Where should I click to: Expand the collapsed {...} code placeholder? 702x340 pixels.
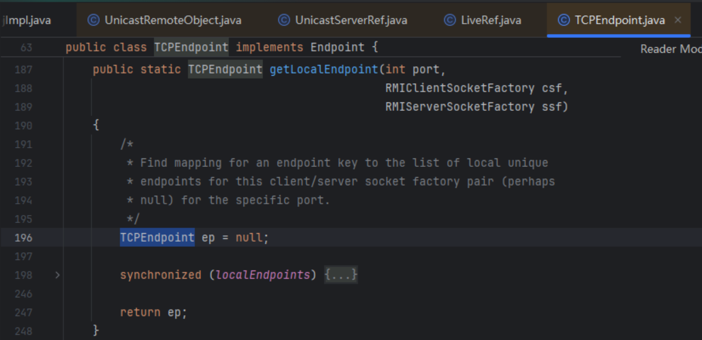(x=341, y=275)
